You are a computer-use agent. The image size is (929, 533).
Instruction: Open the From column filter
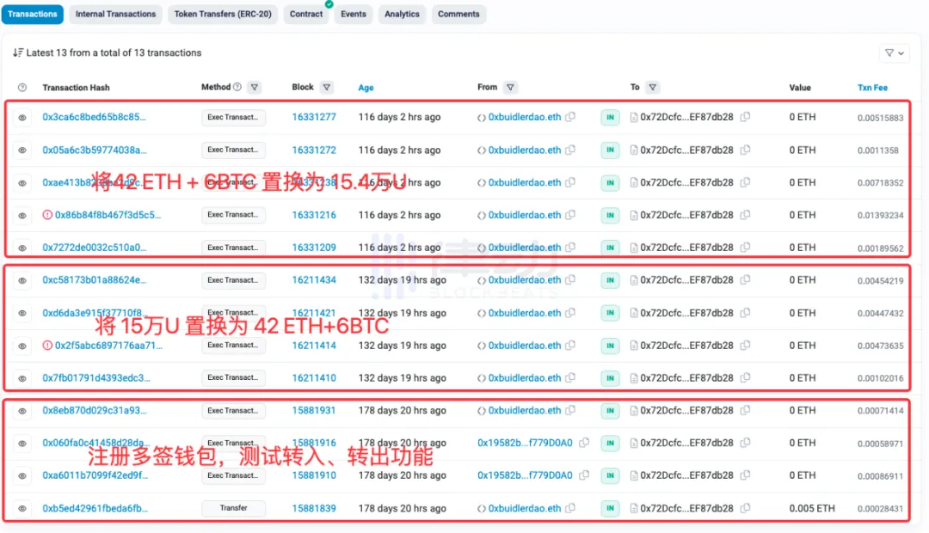[510, 87]
